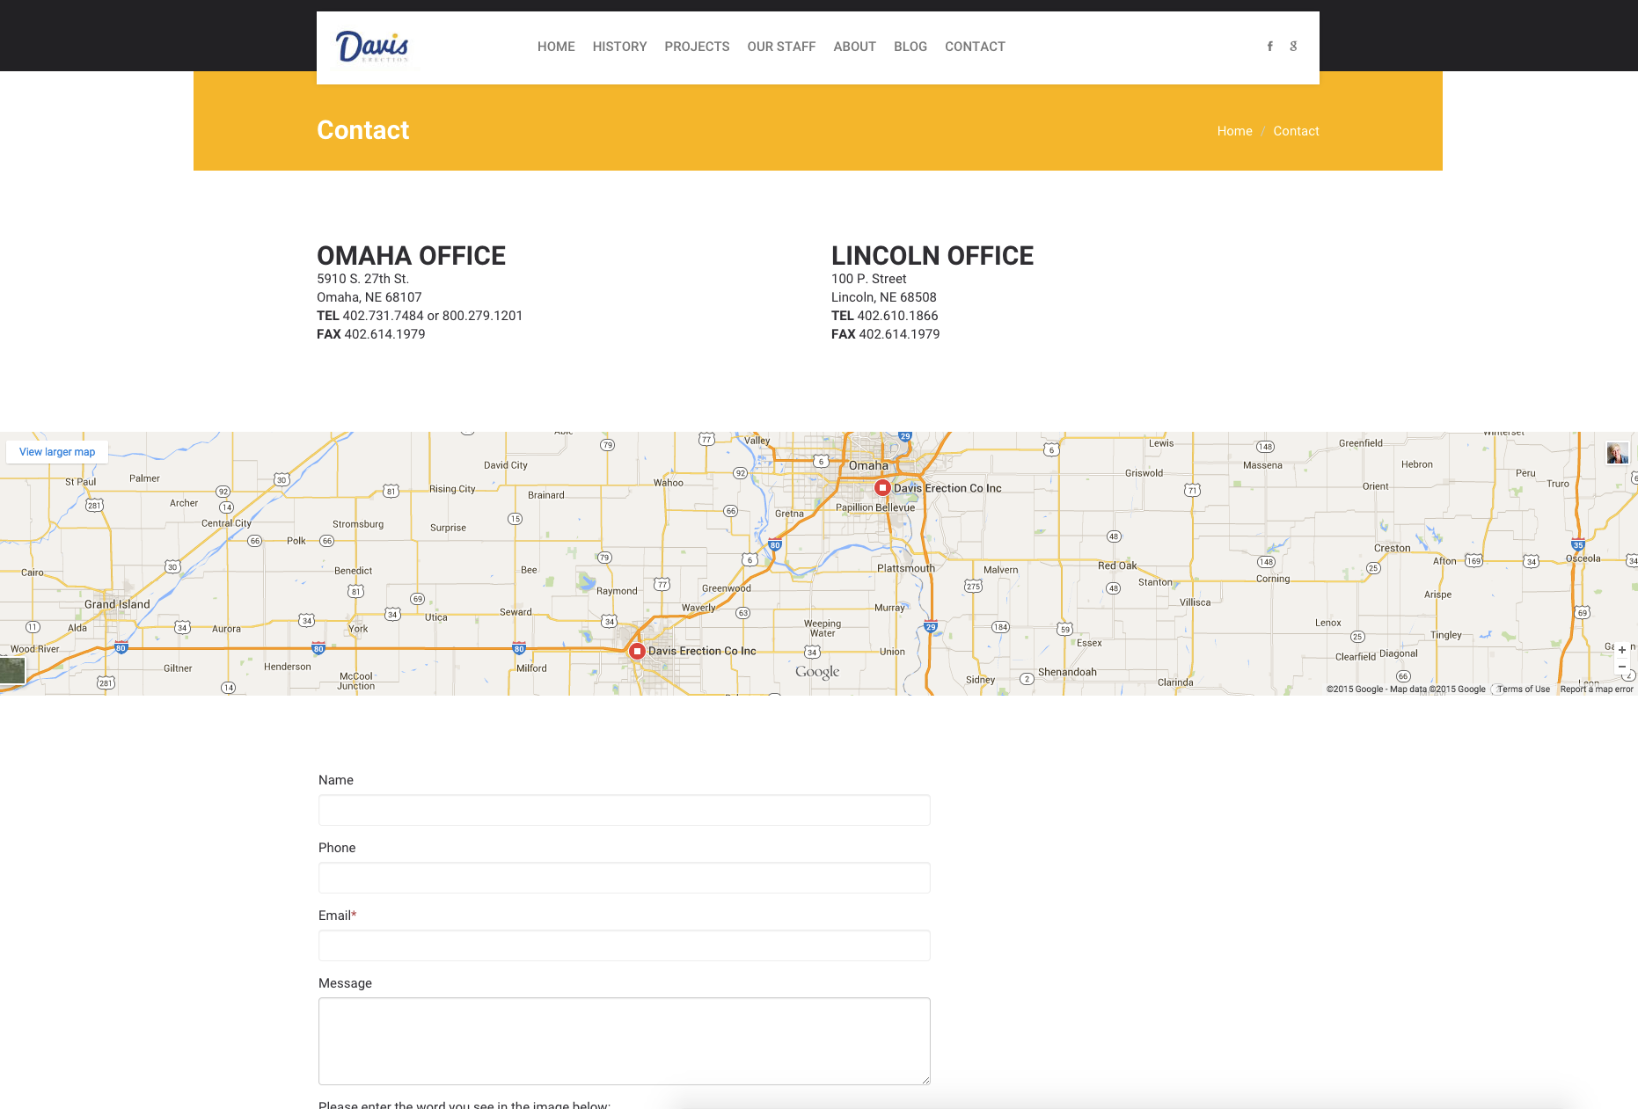Open the Facebook social icon in header
Viewport: 1638px width, 1109px height.
pyautogui.click(x=1269, y=47)
